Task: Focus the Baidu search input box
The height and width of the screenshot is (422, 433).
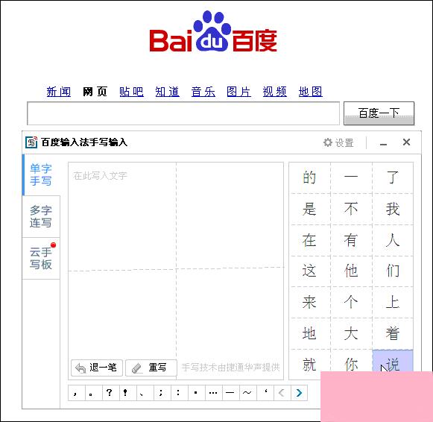Action: (183, 113)
